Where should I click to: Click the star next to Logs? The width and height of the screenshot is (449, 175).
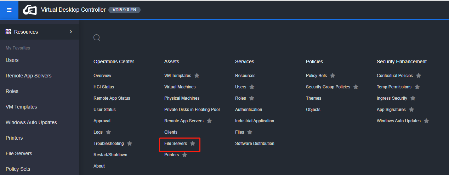[108, 132]
